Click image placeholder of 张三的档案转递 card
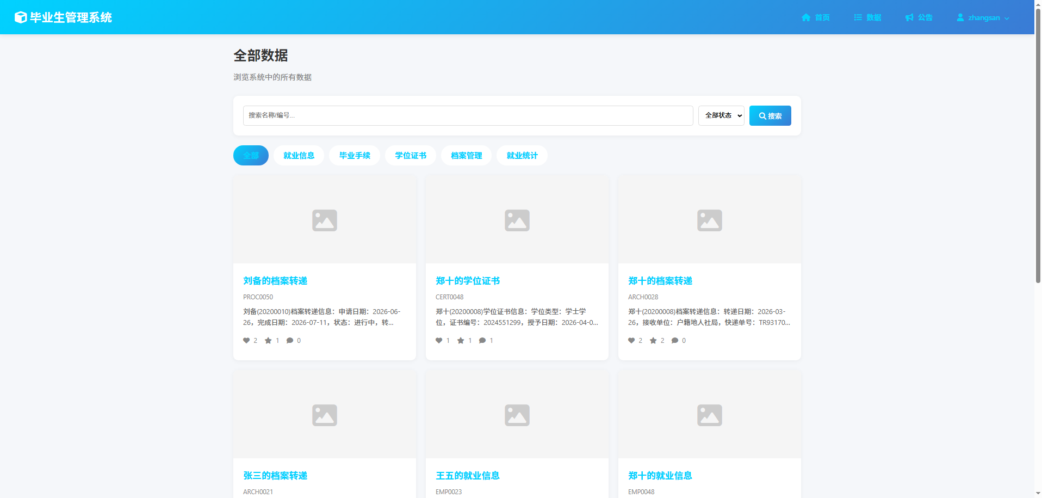This screenshot has width=1042, height=498. click(325, 415)
